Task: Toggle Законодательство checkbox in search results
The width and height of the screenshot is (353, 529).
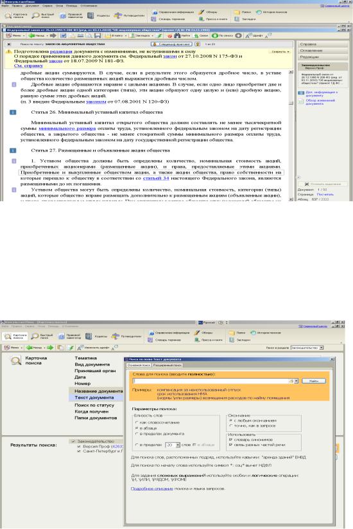Action: [73, 441]
